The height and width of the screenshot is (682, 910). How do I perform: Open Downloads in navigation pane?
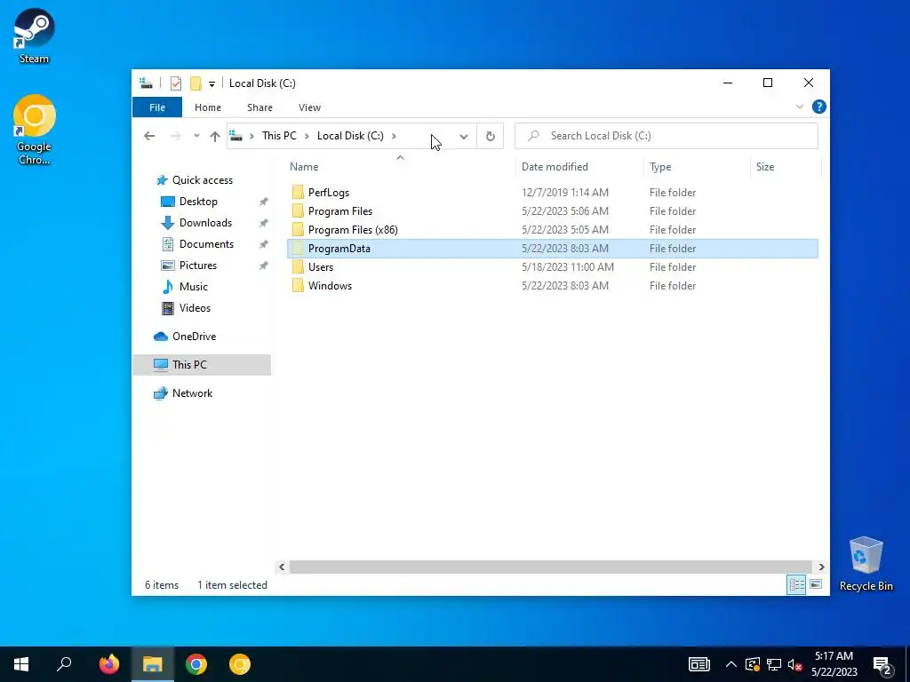tap(205, 223)
